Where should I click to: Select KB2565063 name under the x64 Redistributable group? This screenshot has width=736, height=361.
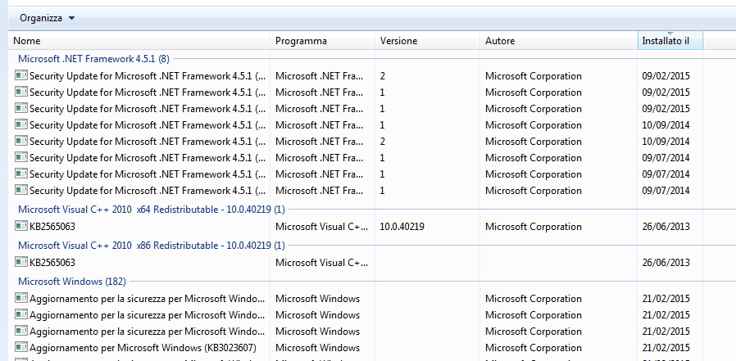point(52,227)
